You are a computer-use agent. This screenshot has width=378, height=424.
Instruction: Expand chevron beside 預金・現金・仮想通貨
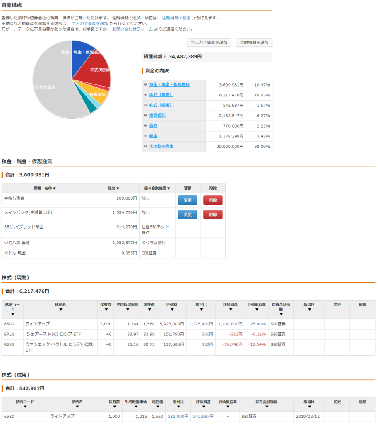pos(145,84)
